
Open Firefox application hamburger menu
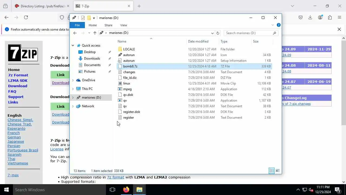point(340,17)
